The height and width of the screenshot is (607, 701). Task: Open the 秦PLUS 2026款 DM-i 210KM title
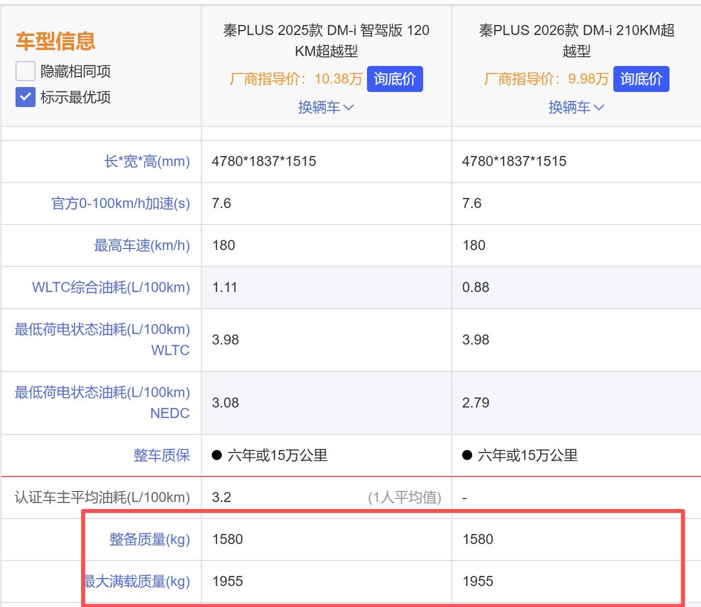[577, 41]
